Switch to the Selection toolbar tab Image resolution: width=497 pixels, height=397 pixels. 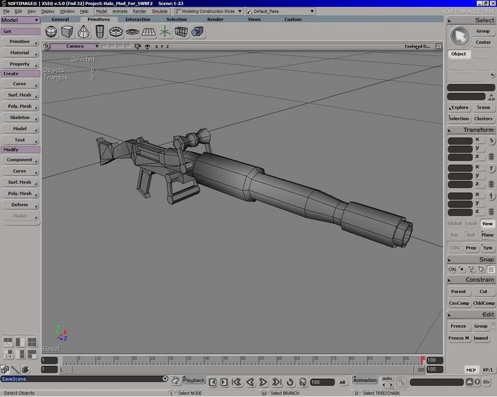(176, 19)
